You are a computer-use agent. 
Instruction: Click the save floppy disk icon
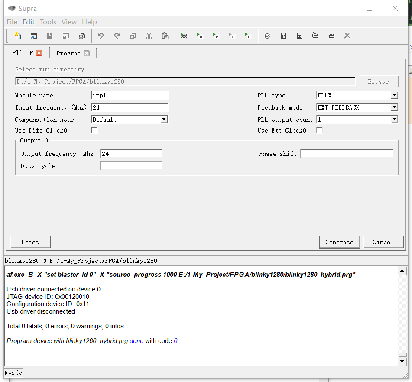(50, 36)
